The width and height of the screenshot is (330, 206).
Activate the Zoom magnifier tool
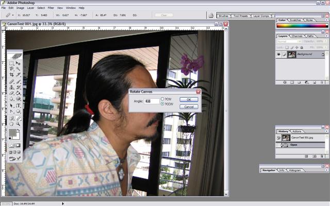(x=18, y=124)
